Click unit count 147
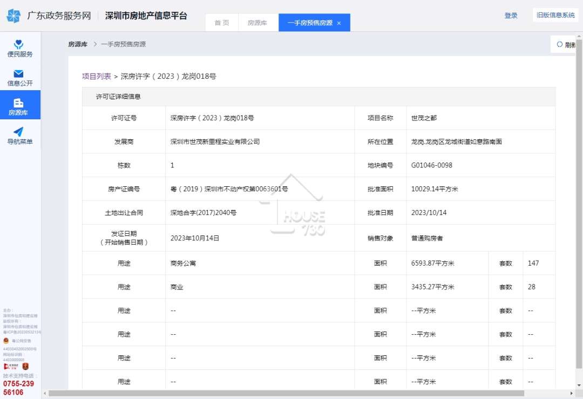The width and height of the screenshot is (583, 399). 533,263
